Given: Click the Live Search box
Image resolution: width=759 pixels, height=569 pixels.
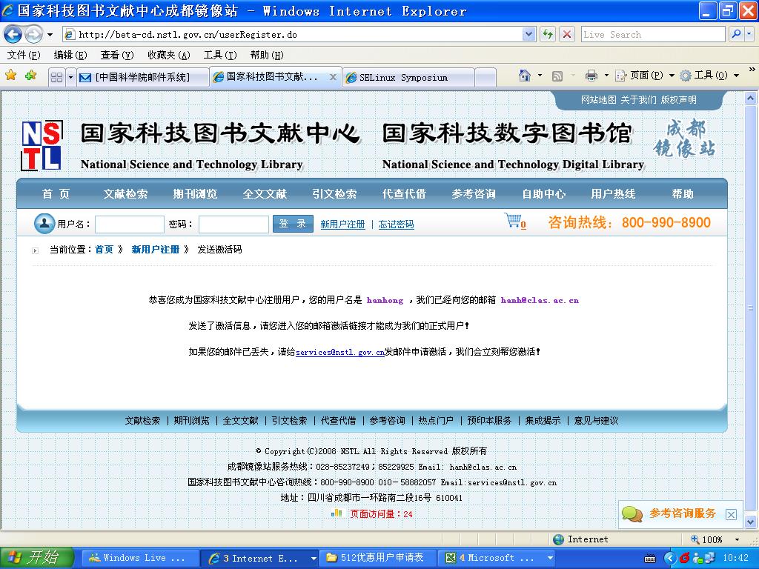Looking at the screenshot, I should (653, 34).
